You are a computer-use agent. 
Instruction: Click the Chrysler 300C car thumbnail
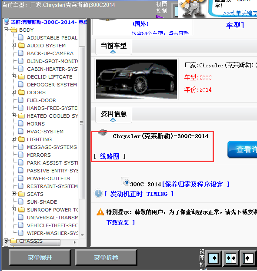point(137,79)
